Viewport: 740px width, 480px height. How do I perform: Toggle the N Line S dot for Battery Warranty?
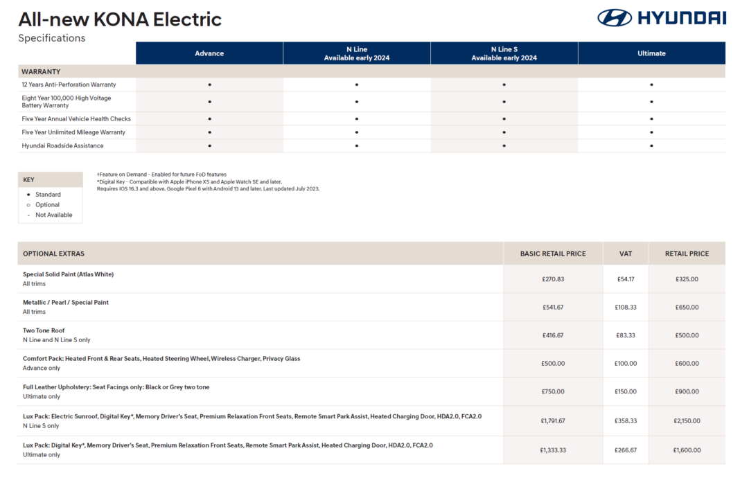(x=504, y=101)
